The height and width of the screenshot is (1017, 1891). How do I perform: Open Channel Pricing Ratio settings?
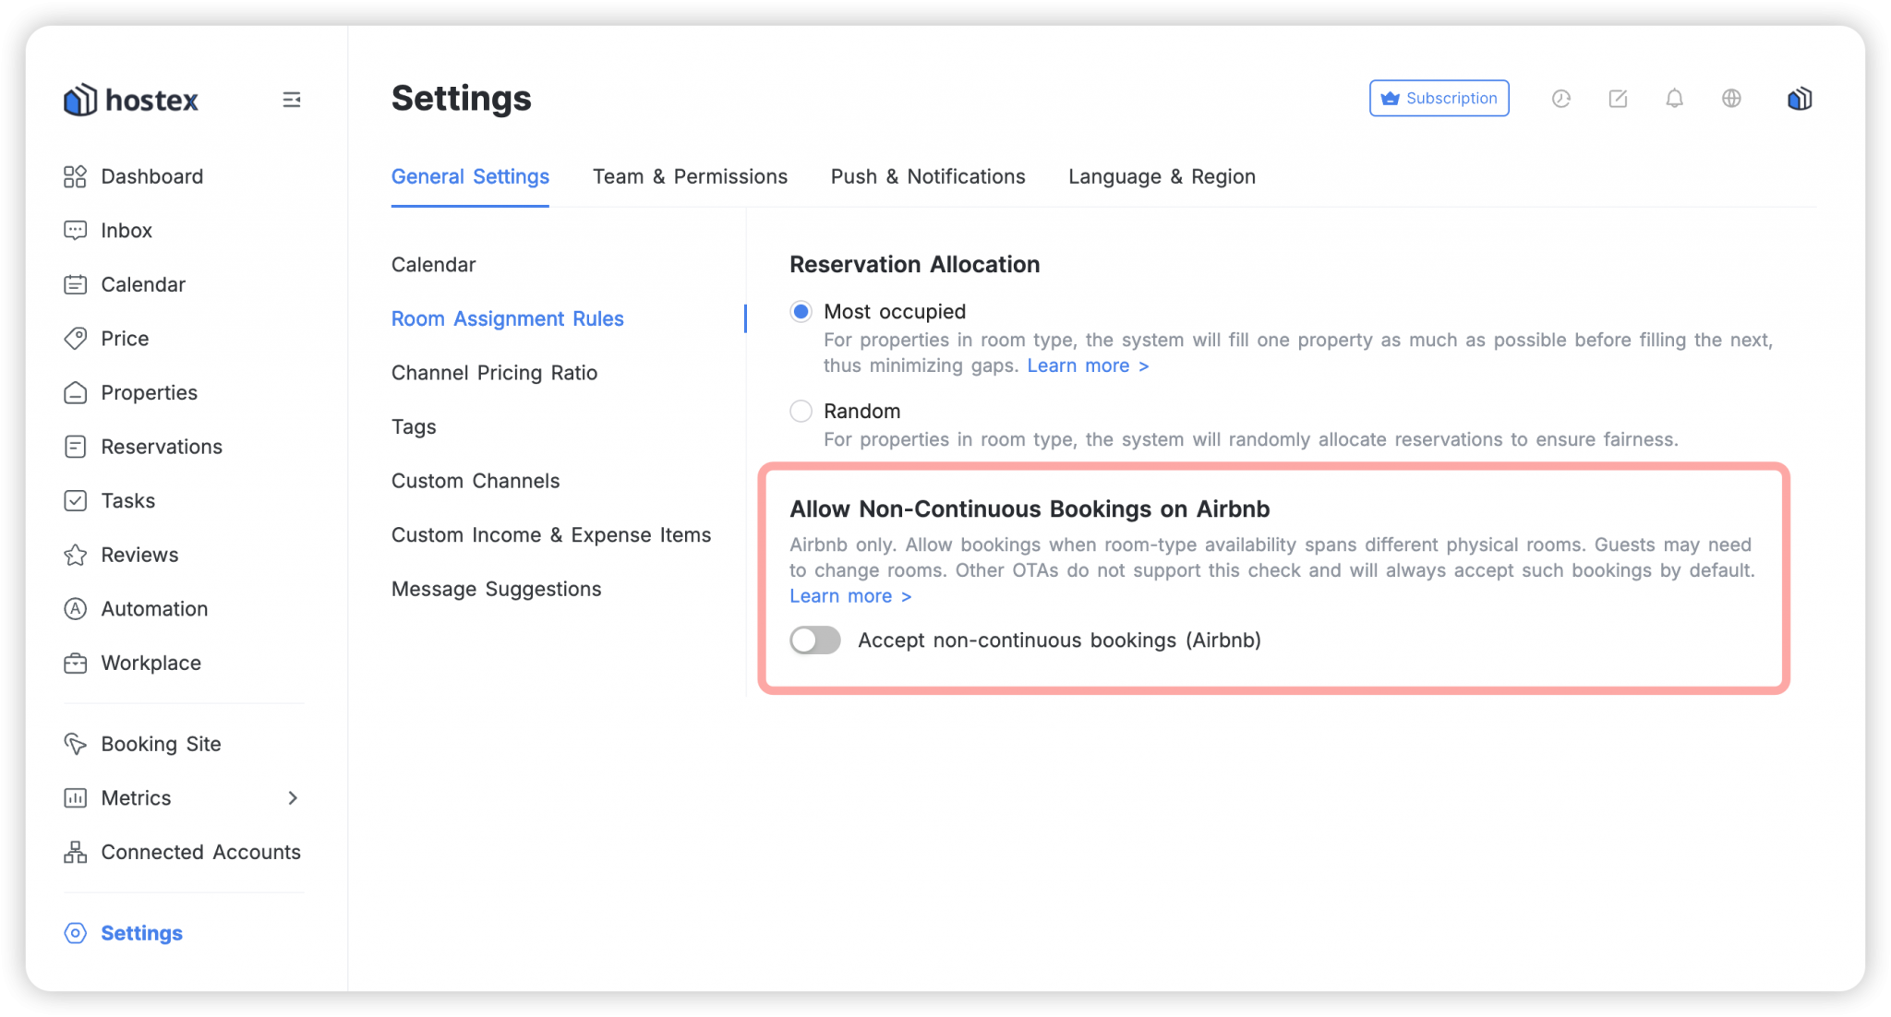tap(494, 373)
